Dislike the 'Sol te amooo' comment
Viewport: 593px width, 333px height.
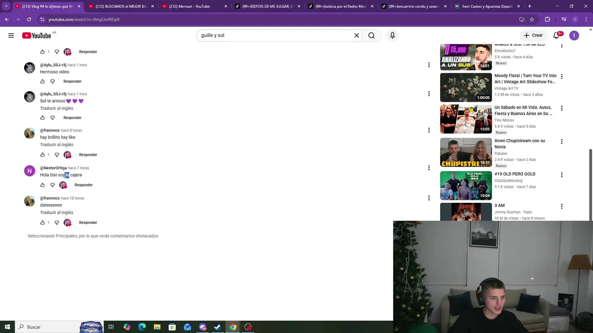pos(52,118)
